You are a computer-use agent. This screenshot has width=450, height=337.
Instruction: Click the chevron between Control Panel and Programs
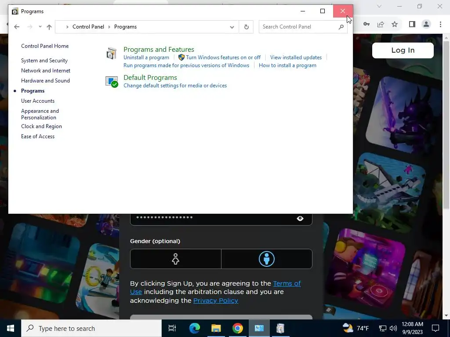pos(109,27)
